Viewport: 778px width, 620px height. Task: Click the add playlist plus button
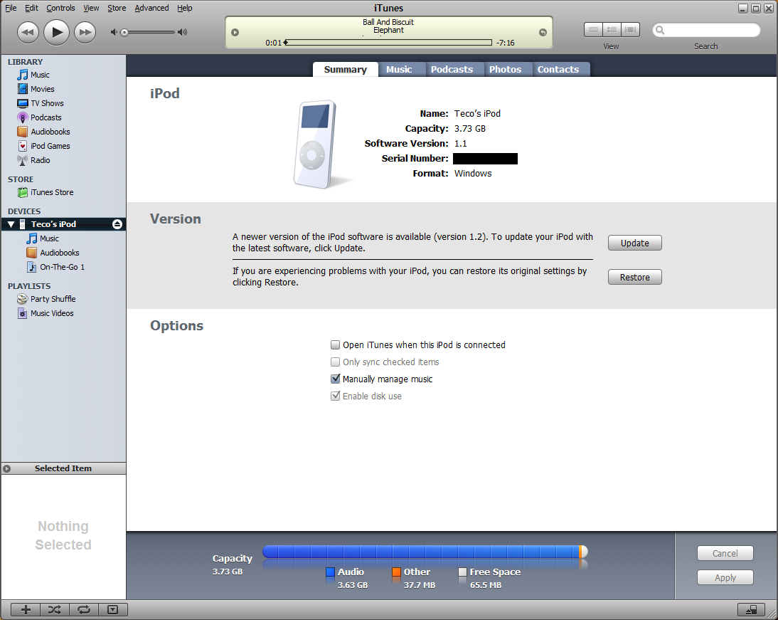[x=26, y=609]
